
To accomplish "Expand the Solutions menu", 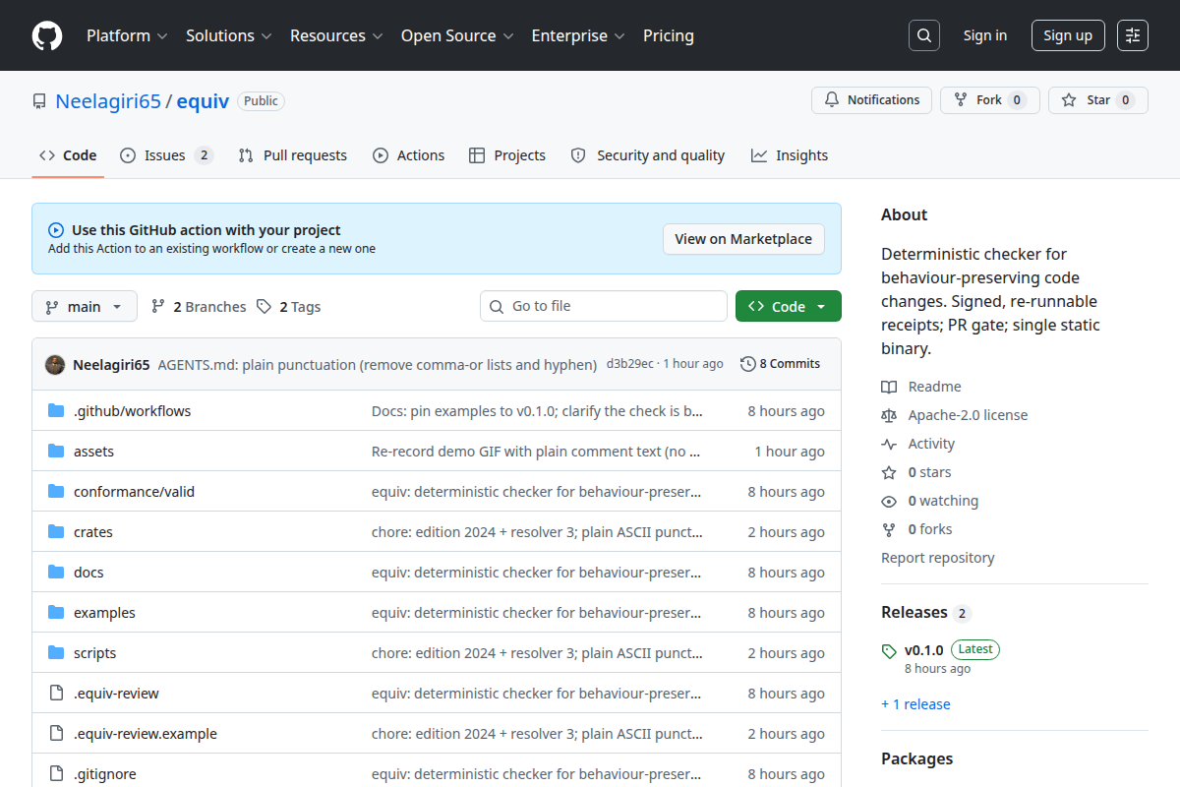I will (228, 35).
